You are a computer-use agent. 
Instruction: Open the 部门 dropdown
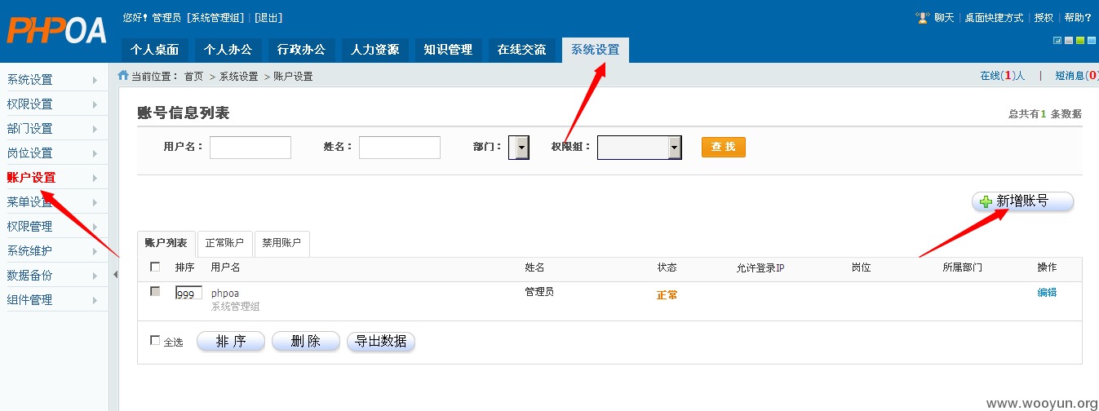pos(519,148)
